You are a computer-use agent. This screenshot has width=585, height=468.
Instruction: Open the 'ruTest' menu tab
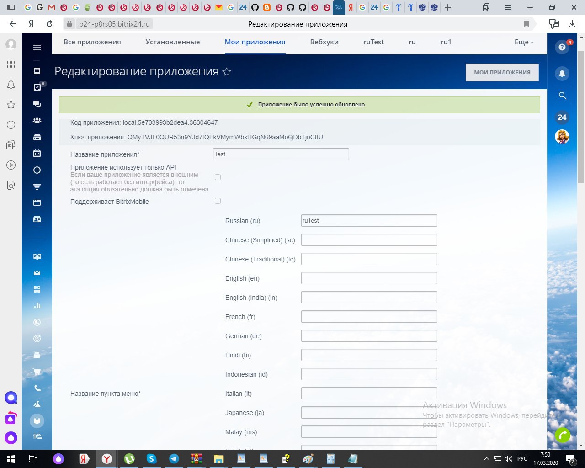pyautogui.click(x=373, y=42)
